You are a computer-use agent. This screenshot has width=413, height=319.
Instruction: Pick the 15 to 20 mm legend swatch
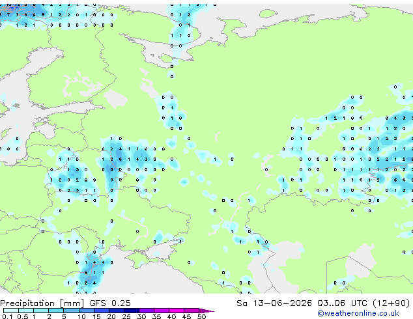102,311
